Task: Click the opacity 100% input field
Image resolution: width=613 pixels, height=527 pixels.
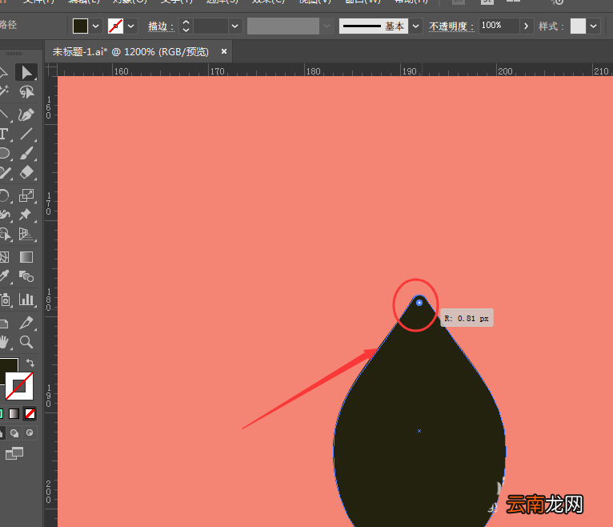Action: tap(499, 26)
